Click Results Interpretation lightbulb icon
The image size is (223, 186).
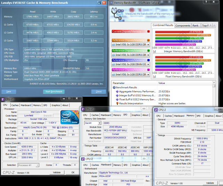click(117, 103)
